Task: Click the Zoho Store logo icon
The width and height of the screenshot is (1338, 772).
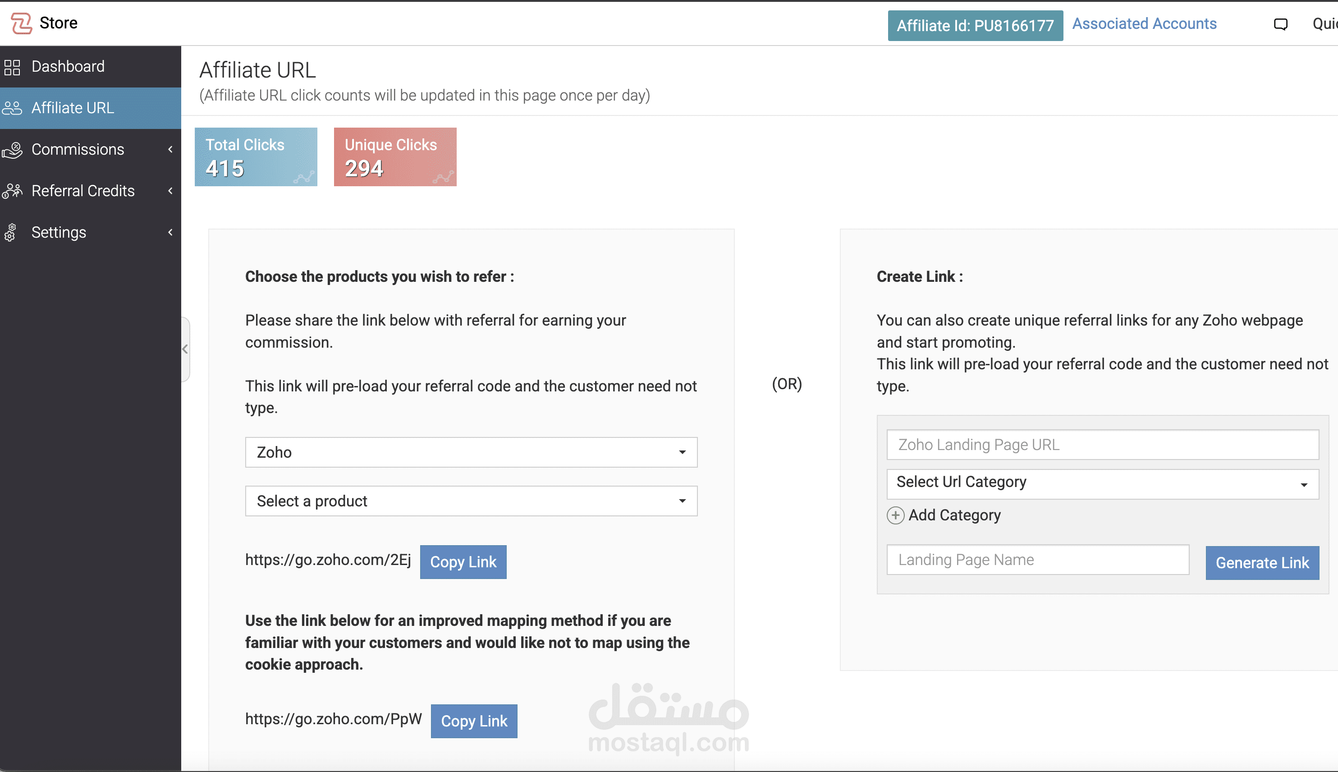Action: [x=21, y=23]
